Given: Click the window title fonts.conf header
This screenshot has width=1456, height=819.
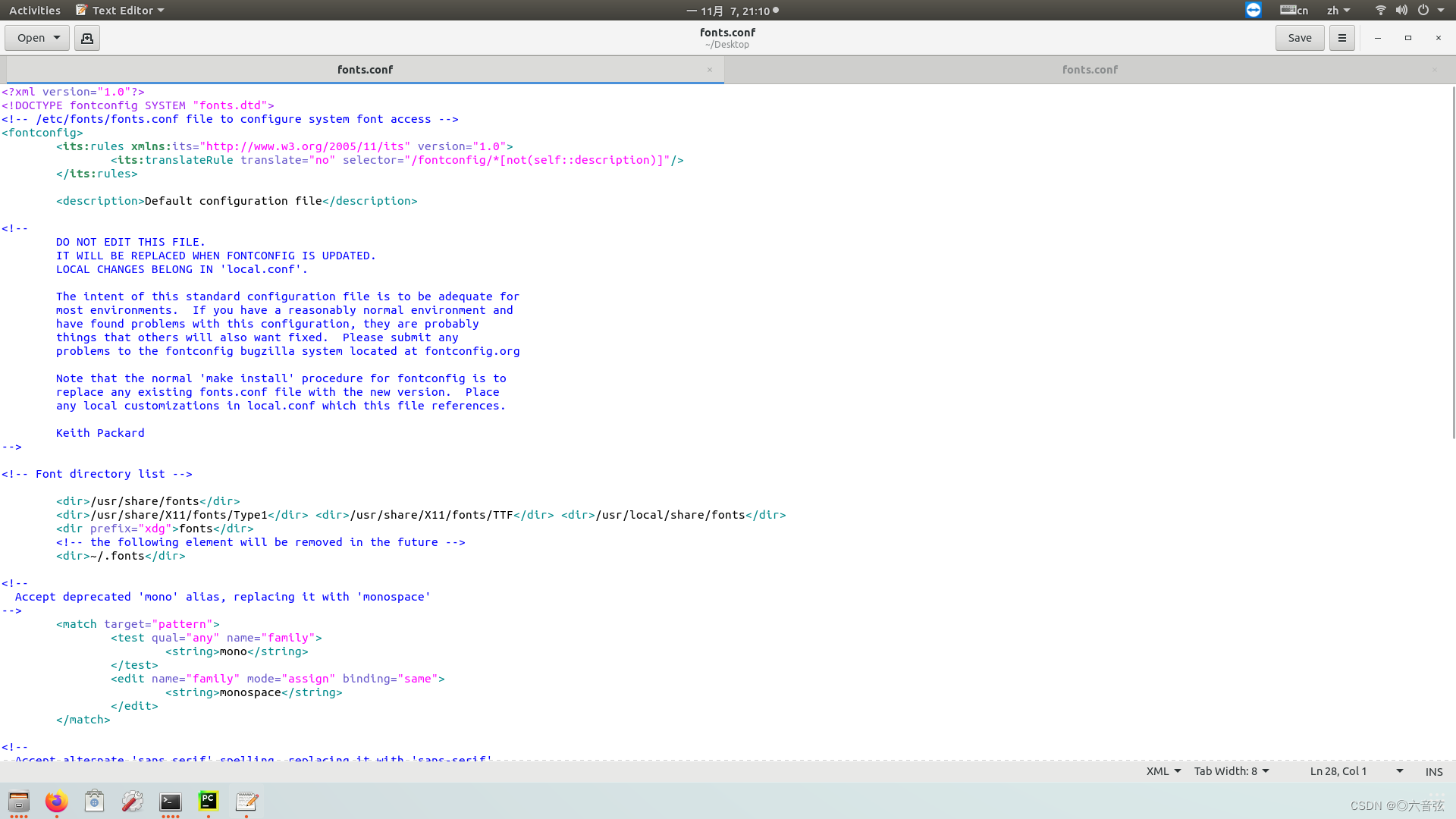Looking at the screenshot, I should [x=727, y=32].
